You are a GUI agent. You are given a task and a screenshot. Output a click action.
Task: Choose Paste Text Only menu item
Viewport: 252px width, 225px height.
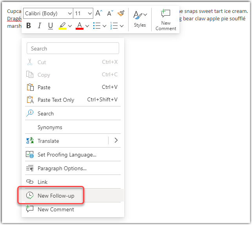[56, 100]
